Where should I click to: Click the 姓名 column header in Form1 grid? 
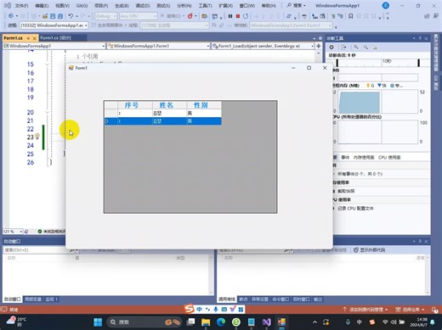pyautogui.click(x=170, y=105)
